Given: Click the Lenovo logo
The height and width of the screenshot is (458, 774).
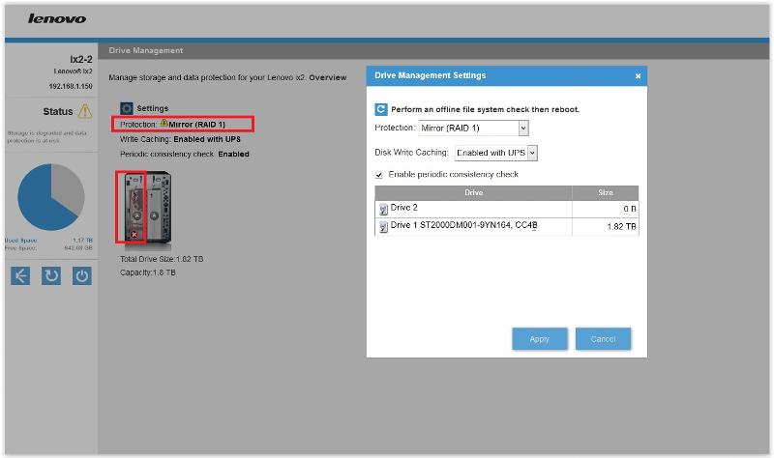Looking at the screenshot, I should pyautogui.click(x=57, y=18).
